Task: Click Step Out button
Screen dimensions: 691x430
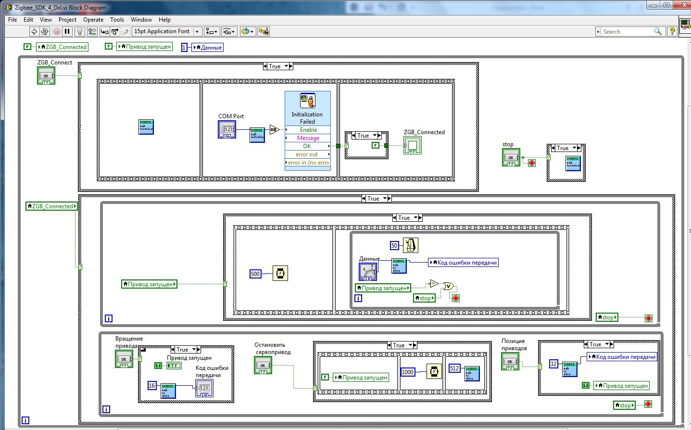Action: coord(125,31)
